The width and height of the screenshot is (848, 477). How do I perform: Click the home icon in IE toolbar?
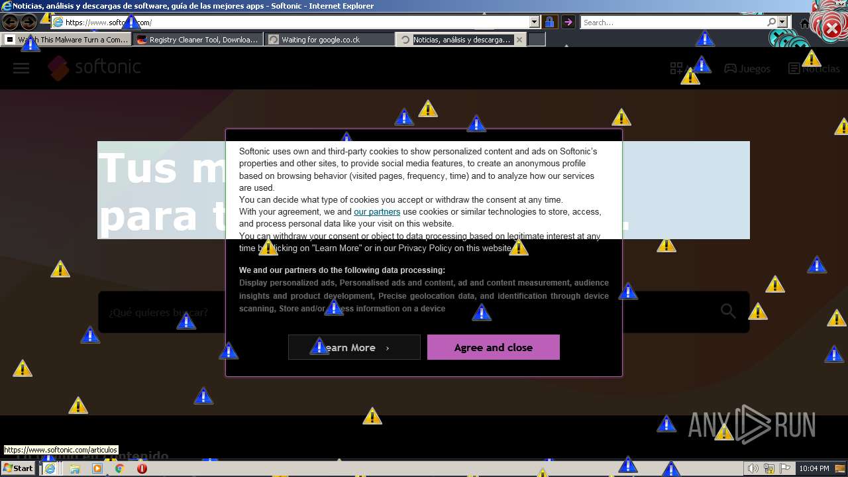(x=804, y=23)
